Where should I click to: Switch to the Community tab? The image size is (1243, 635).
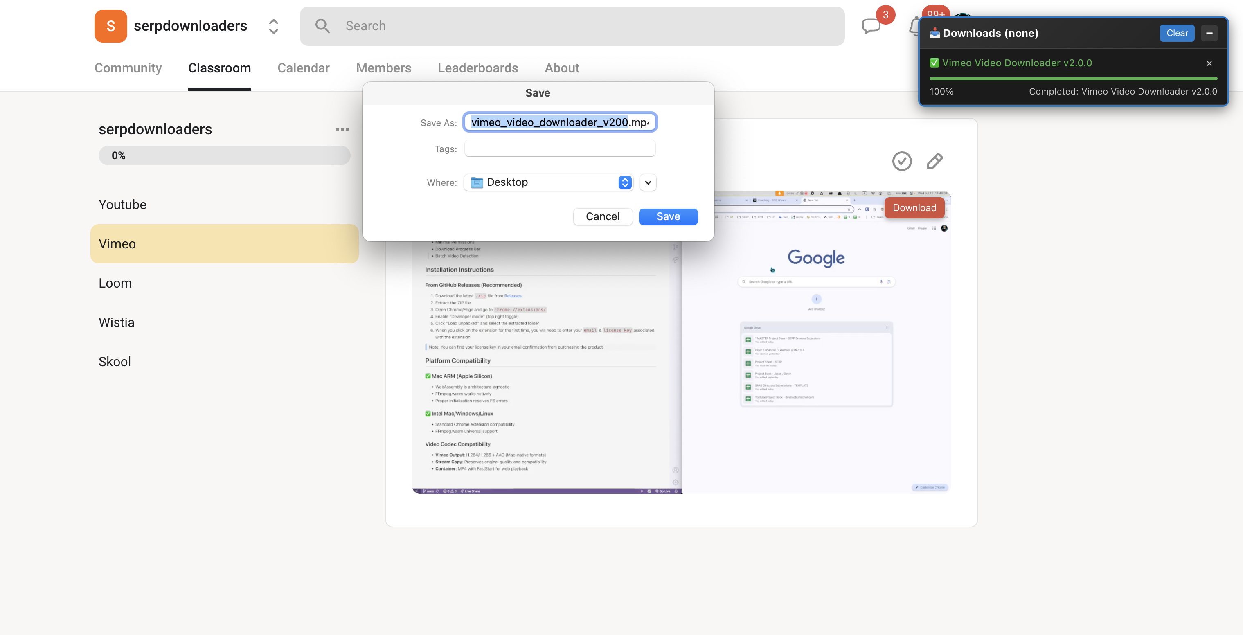tap(128, 68)
